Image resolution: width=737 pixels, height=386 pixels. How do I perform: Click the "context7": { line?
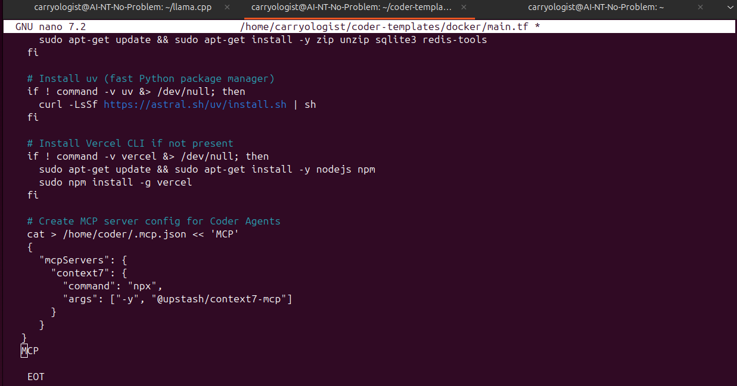tap(89, 273)
